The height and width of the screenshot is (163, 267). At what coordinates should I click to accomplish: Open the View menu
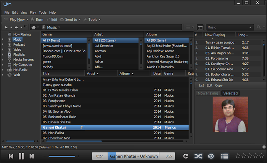pos(24,13)
